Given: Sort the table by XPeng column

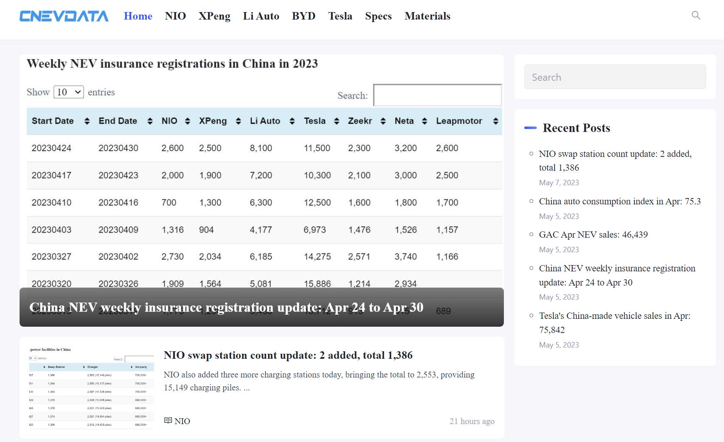Looking at the screenshot, I should point(238,121).
